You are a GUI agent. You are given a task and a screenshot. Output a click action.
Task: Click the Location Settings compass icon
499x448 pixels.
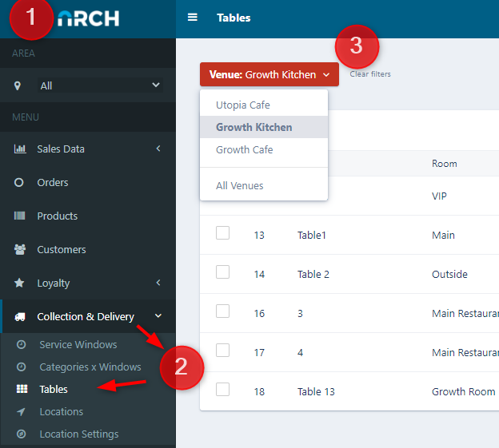[22, 434]
